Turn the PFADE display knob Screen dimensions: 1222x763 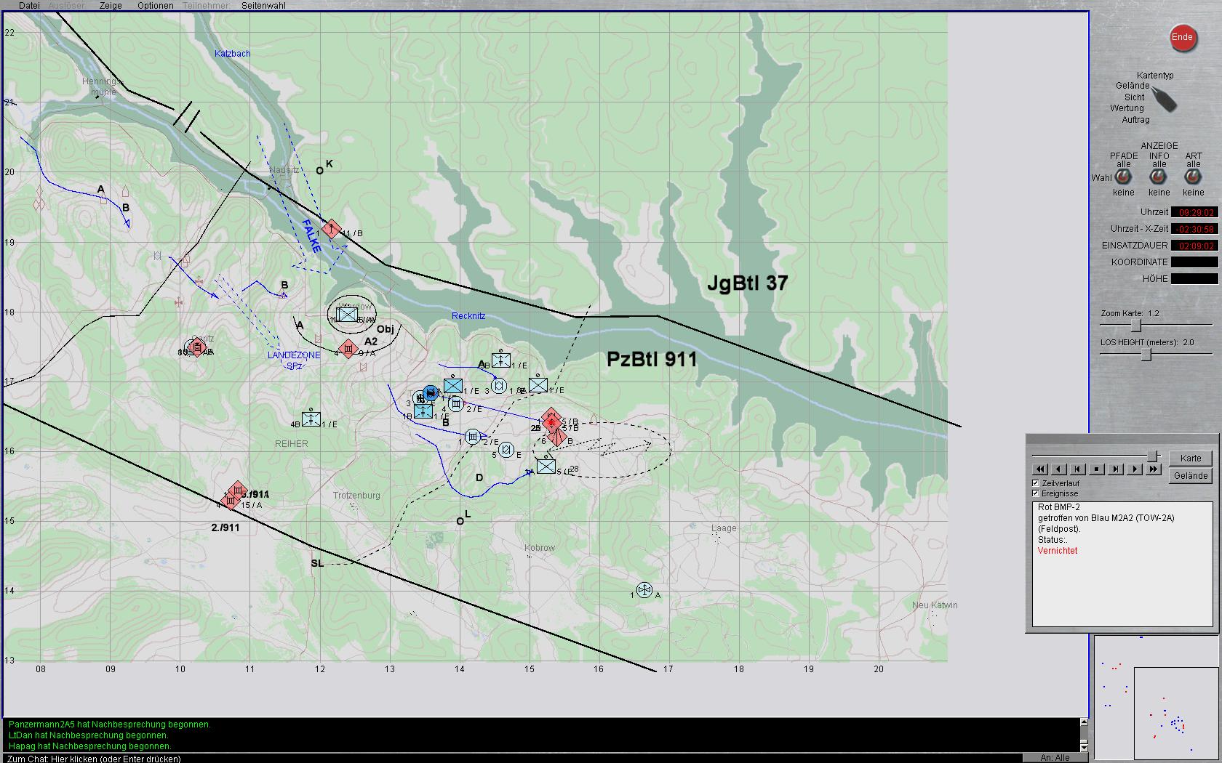pyautogui.click(x=1124, y=177)
